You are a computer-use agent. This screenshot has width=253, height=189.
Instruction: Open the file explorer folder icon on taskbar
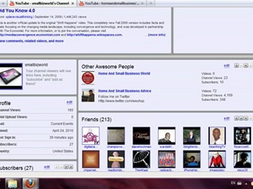[x=13, y=184]
